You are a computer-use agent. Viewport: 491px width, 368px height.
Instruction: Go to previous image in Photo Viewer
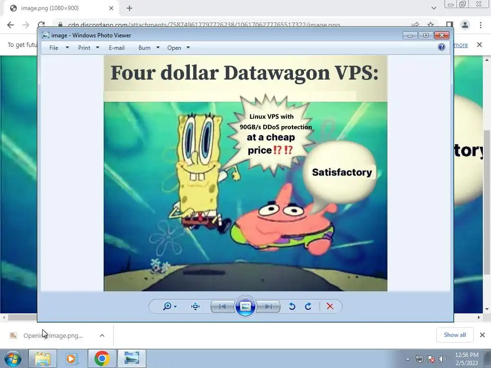(x=222, y=306)
